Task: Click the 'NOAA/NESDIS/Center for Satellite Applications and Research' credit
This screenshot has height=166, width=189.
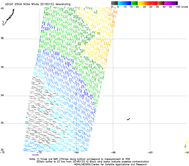Action: click(x=110, y=164)
